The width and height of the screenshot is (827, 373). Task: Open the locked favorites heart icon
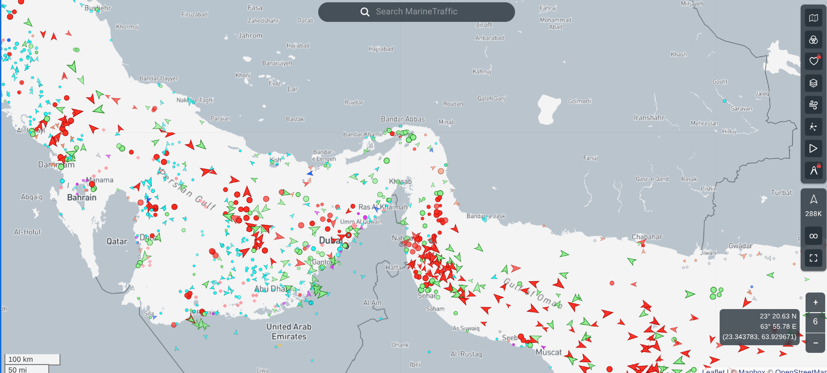pos(813,61)
